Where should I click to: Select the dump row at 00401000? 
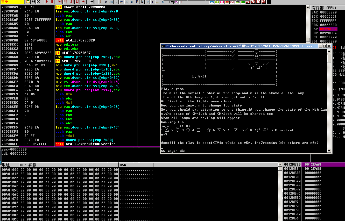pos(77,170)
